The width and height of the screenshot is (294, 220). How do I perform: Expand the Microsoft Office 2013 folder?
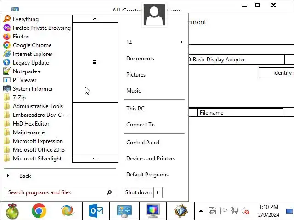34,150
